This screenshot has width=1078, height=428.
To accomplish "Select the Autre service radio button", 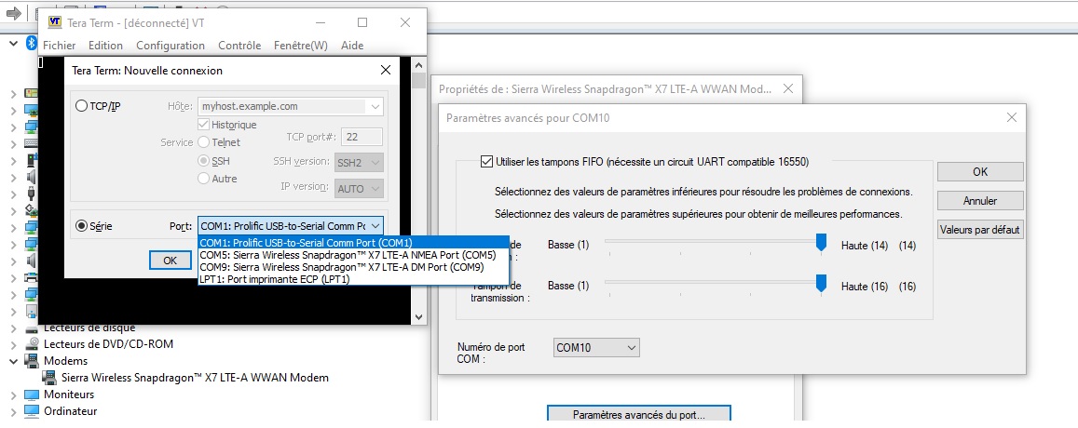I will point(203,179).
